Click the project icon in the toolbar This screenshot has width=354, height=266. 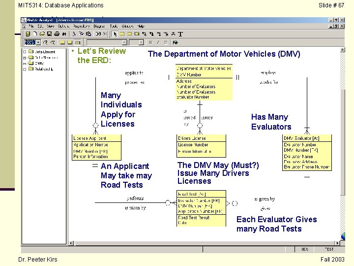[28, 34]
